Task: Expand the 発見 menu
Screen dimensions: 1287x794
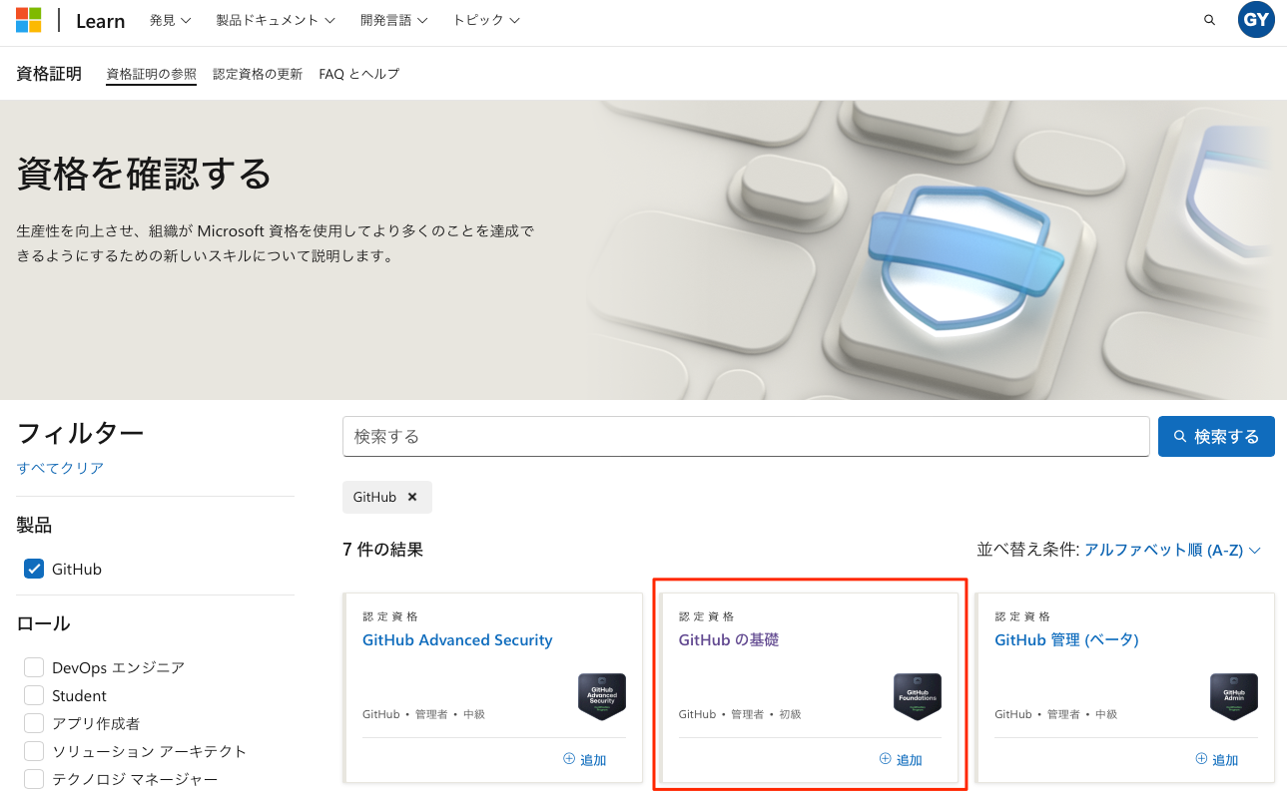Action: [x=170, y=20]
